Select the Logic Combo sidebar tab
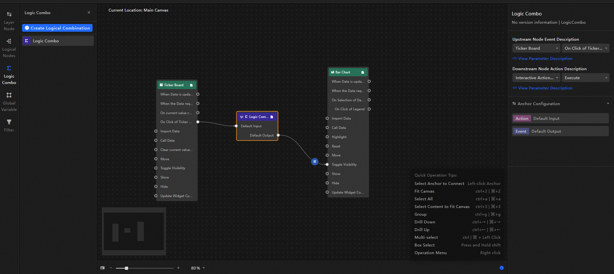Image resolution: width=614 pixels, height=274 pixels. [9, 75]
